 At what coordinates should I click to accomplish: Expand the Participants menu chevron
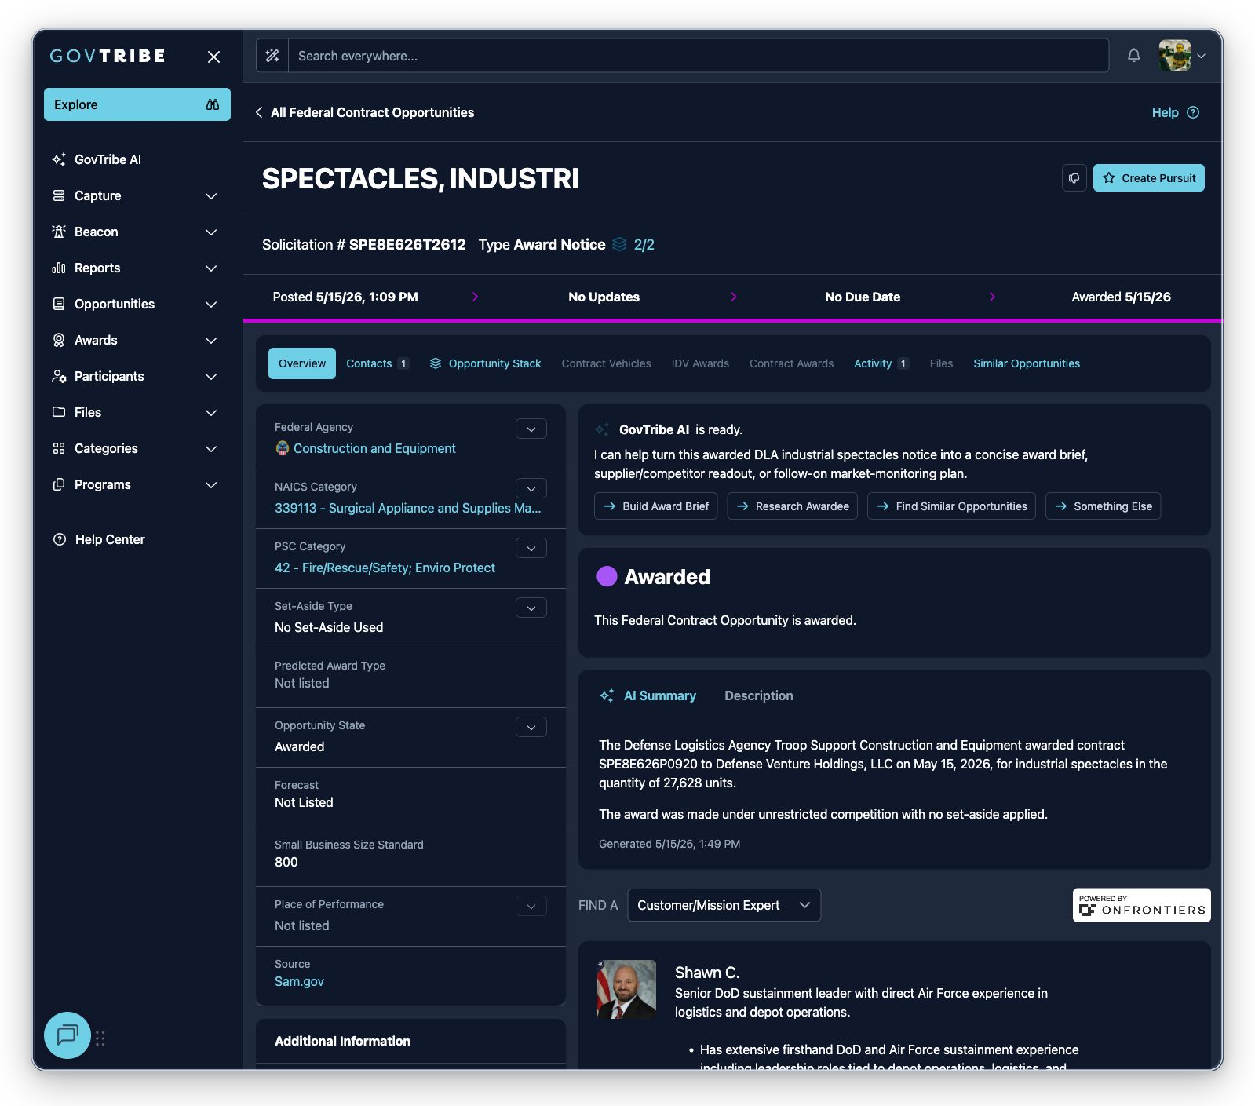click(211, 376)
